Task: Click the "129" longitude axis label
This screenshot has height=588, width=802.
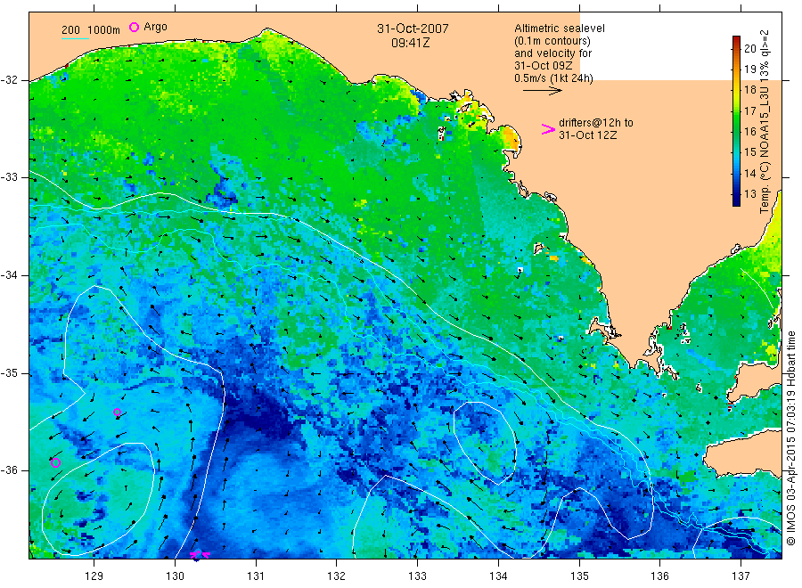Action: (x=94, y=576)
